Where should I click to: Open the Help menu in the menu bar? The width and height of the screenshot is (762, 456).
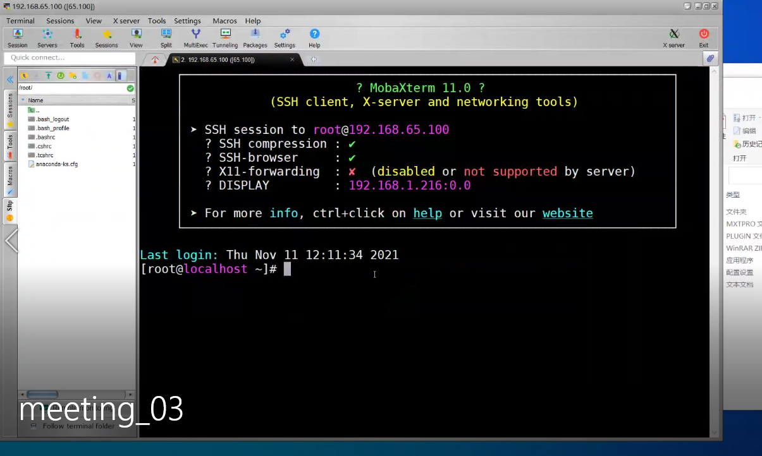coord(253,21)
